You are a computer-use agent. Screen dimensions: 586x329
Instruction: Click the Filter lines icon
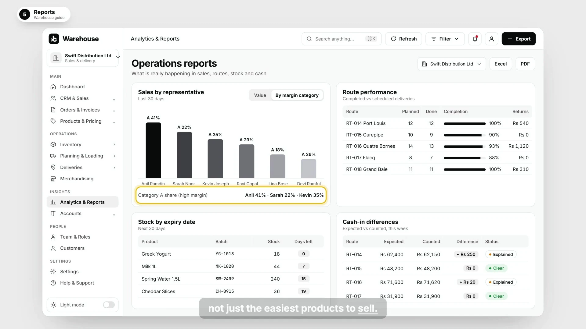coord(433,39)
